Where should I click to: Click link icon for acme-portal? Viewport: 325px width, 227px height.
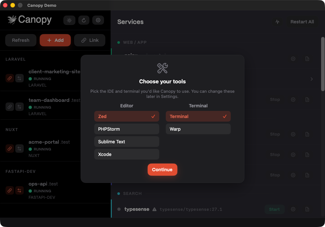[10, 149]
